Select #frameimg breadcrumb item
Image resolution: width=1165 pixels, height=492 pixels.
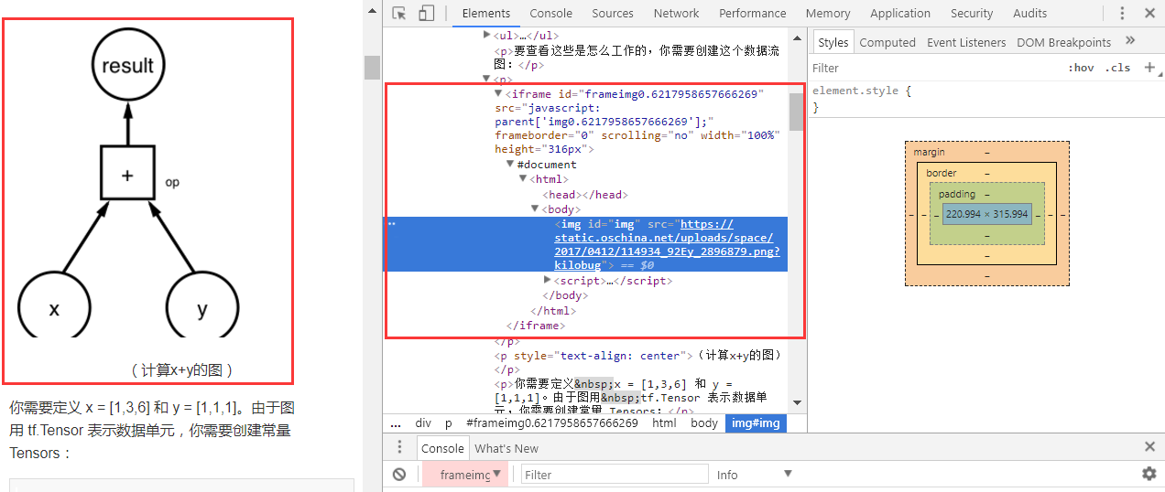(x=551, y=423)
